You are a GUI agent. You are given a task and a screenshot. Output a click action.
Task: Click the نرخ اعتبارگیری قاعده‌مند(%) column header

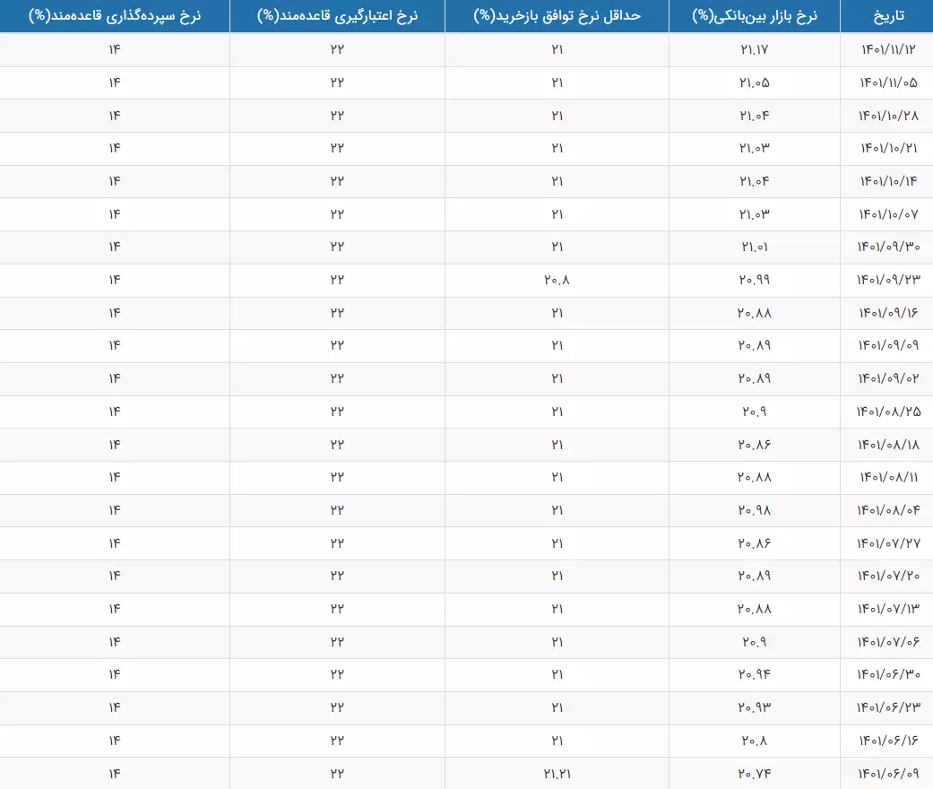coord(337,16)
